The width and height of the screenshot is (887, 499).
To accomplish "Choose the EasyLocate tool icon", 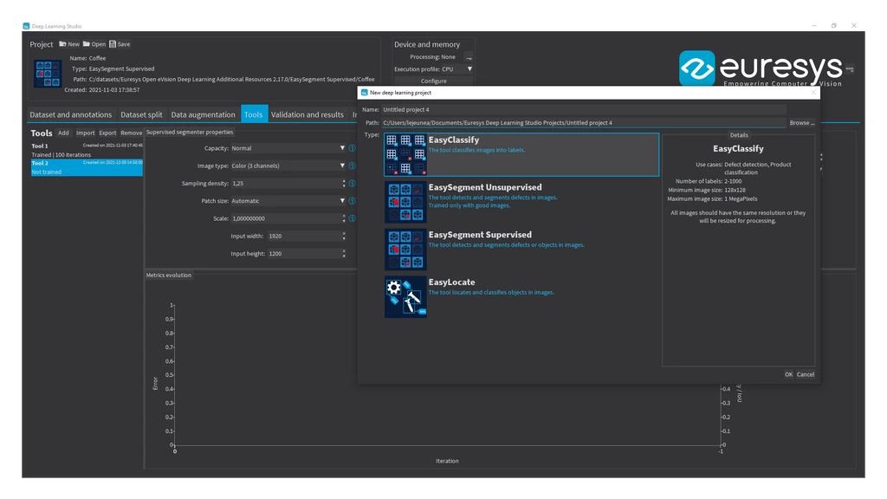I will tap(405, 296).
